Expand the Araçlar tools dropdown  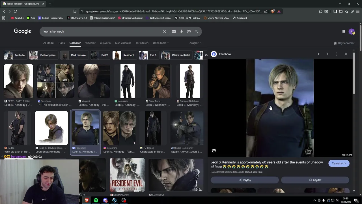tap(195, 43)
